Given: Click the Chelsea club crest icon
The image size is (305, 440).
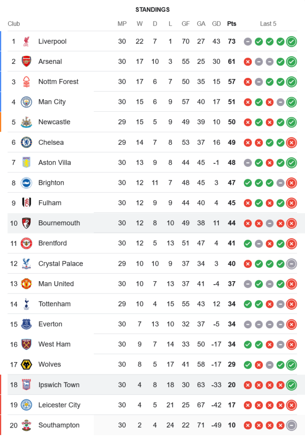Looking at the screenshot, I should pos(26,143).
